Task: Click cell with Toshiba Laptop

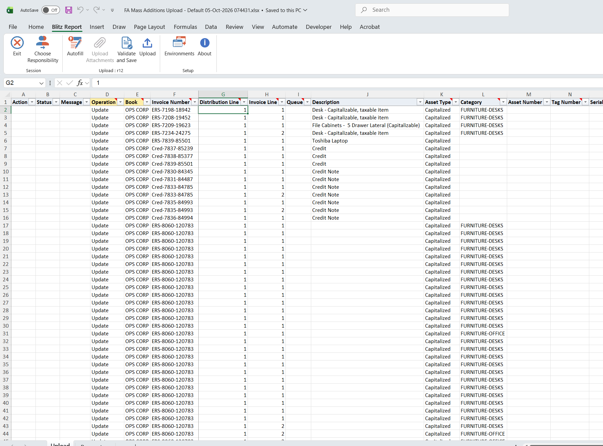Action: [x=367, y=141]
